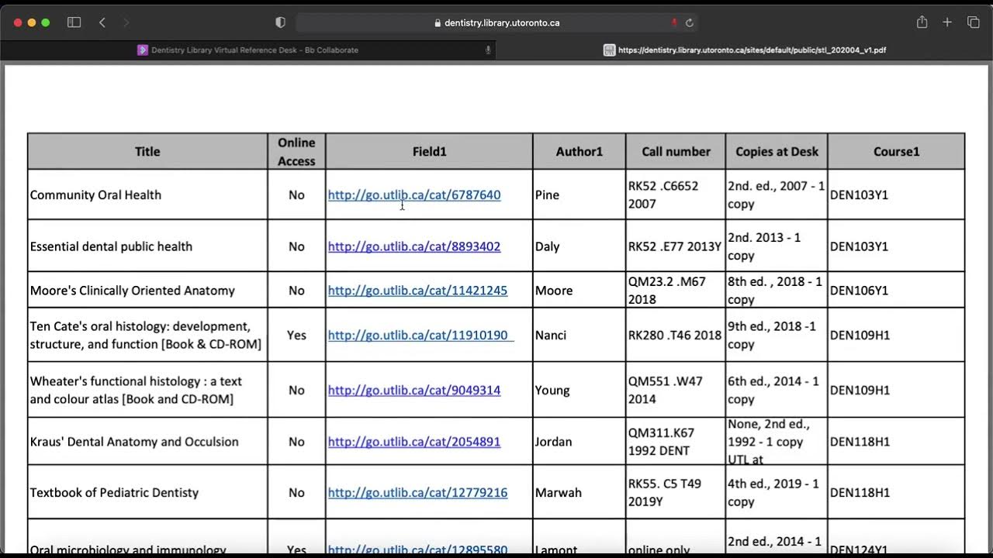Screen dimensions: 993x558
Task: Follow the go.utlib.ca/cat/9049314 link
Action: (414, 391)
